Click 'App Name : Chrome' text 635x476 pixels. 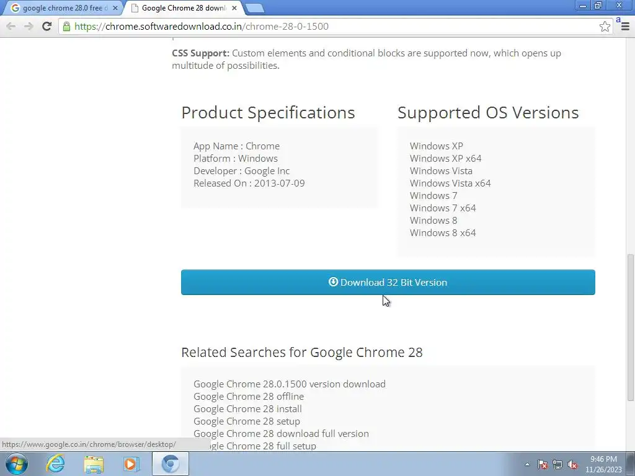click(236, 146)
